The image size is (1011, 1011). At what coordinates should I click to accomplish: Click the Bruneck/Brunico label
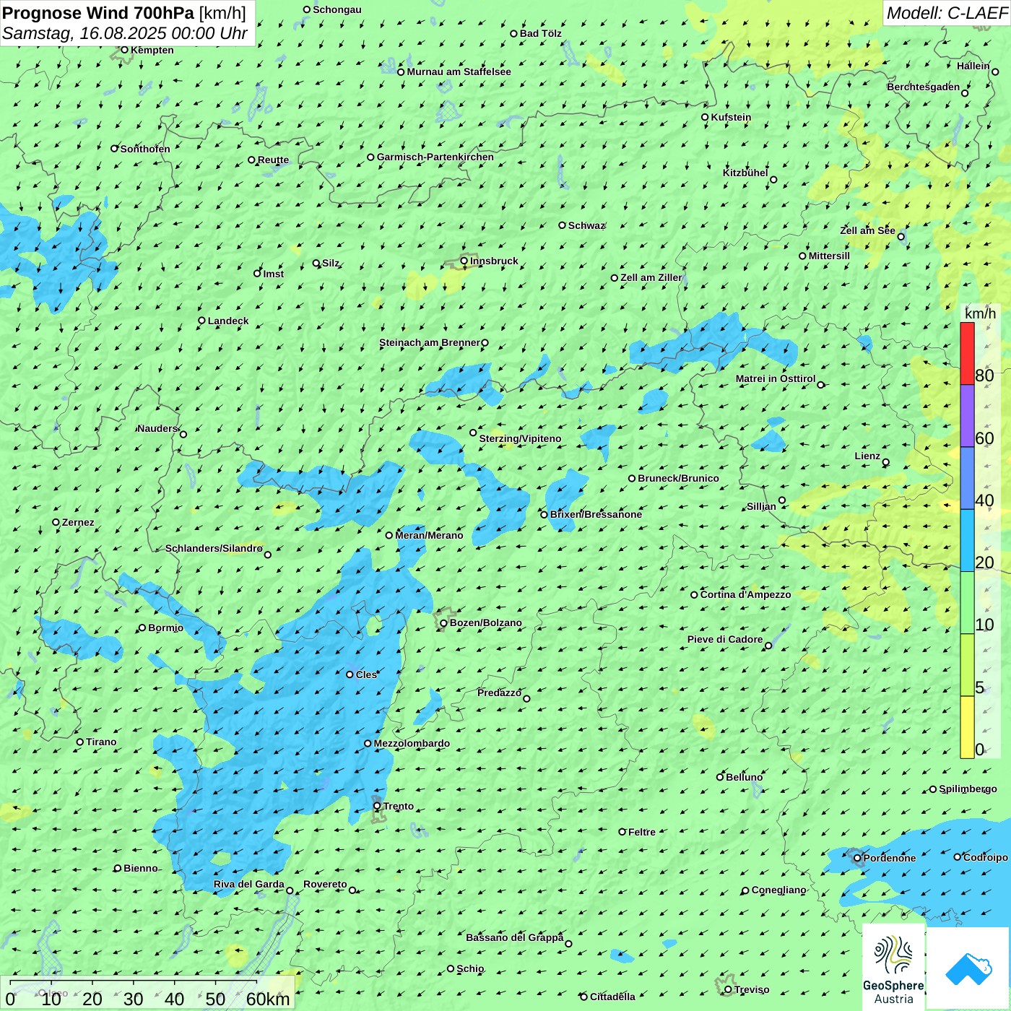point(678,478)
